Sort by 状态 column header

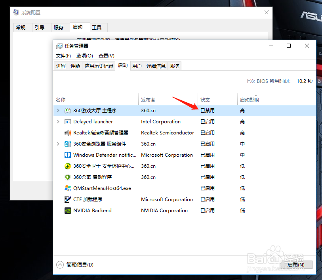218,100
